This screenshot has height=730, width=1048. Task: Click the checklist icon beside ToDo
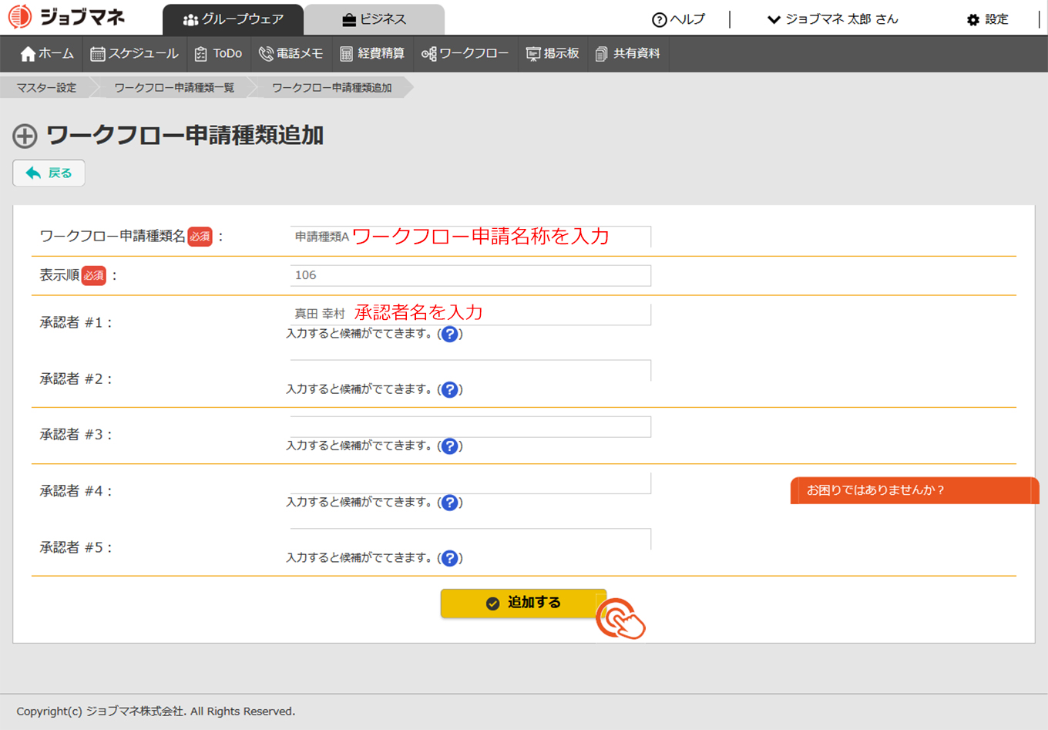[x=201, y=54]
